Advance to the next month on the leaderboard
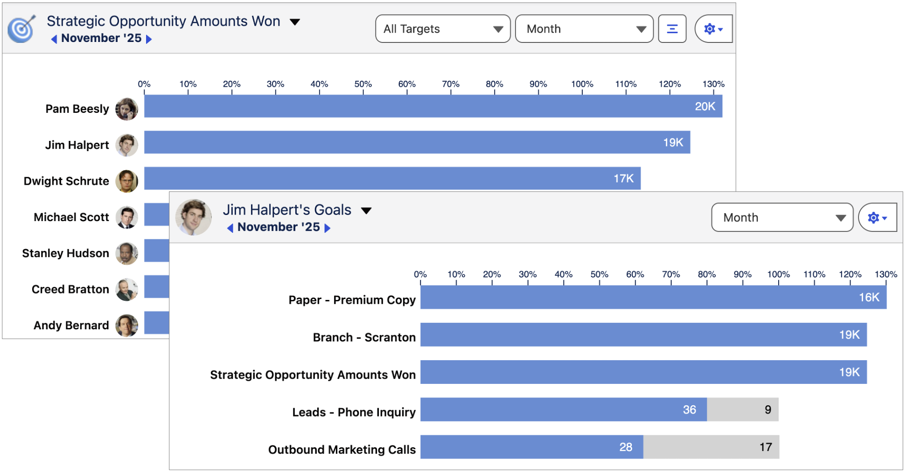The width and height of the screenshot is (907, 473). 150,38
